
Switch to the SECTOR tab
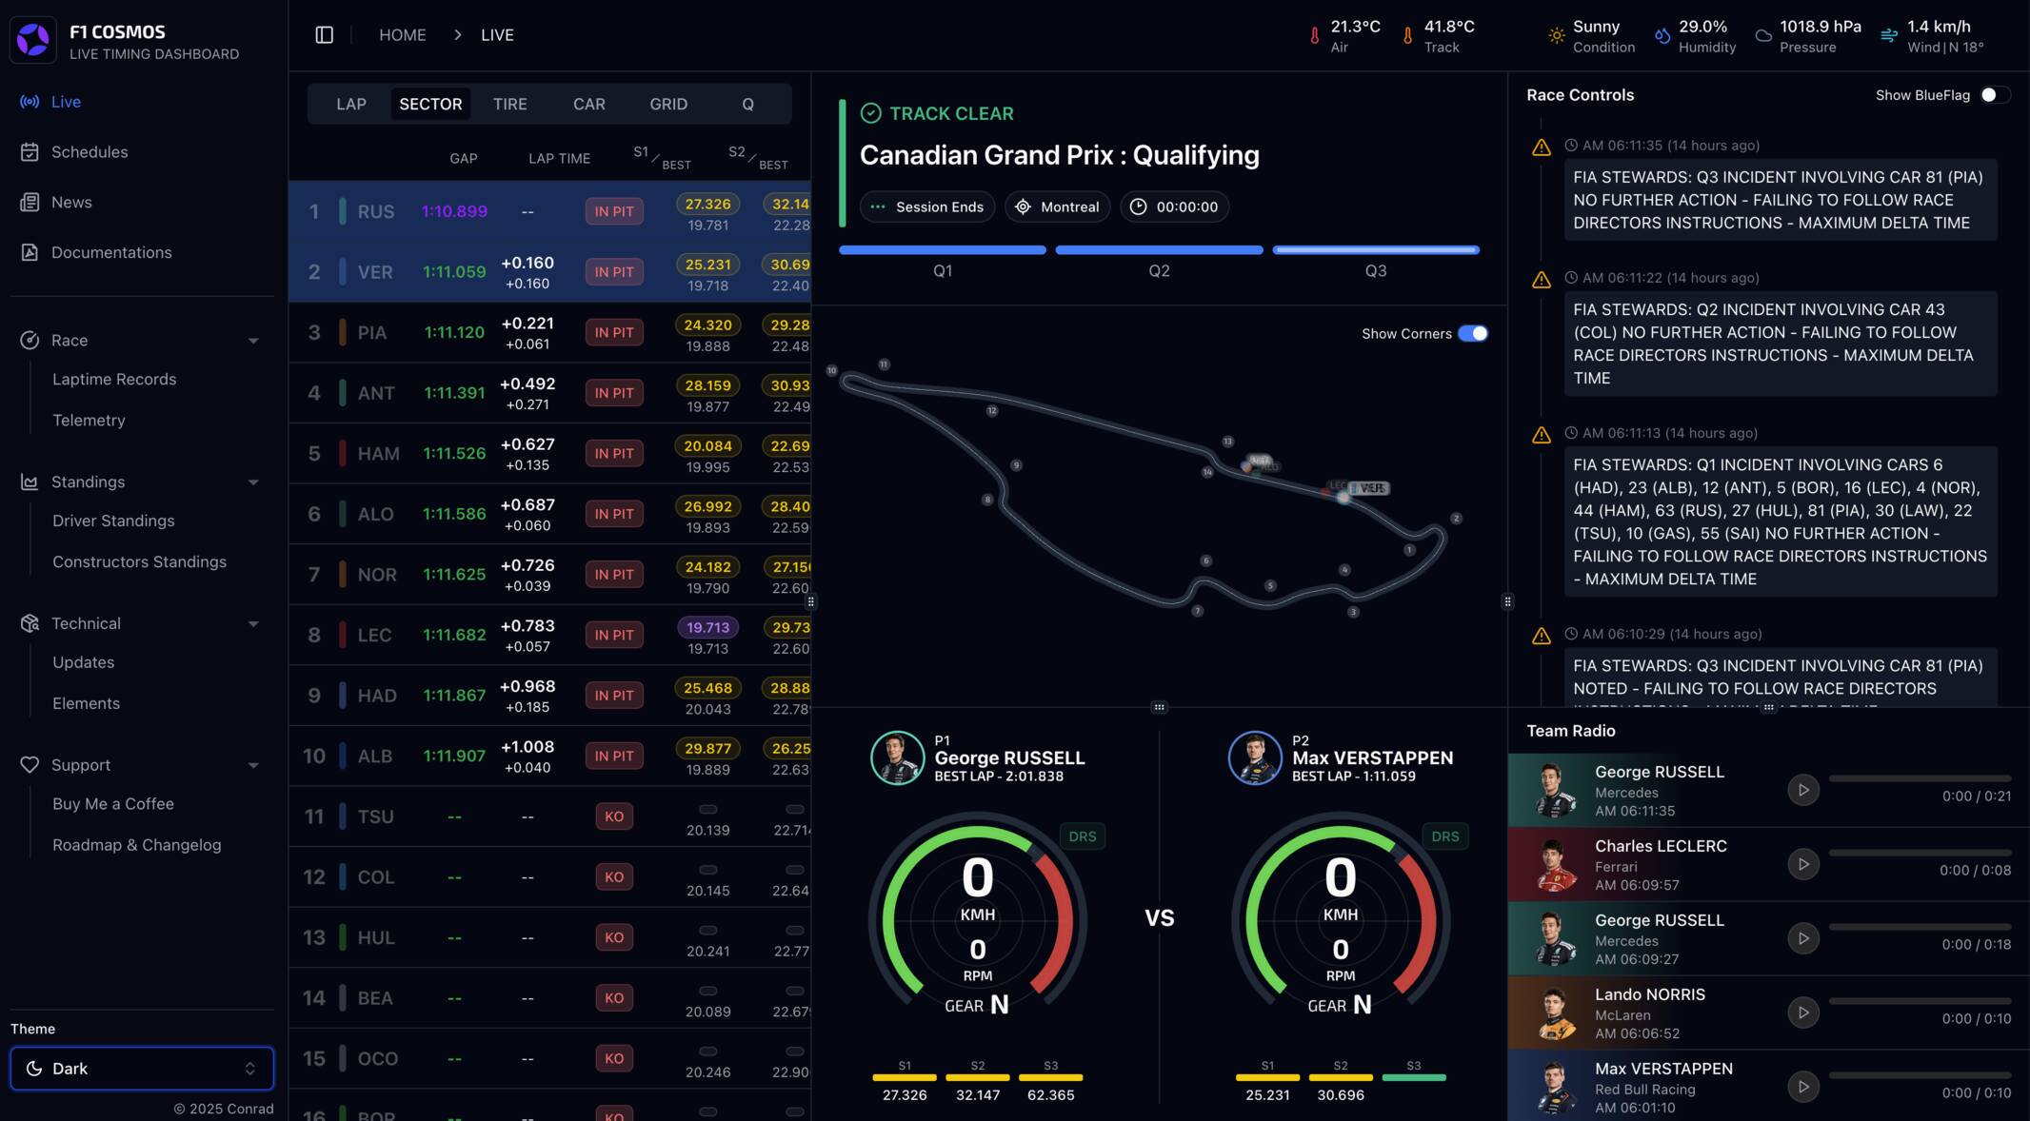click(x=430, y=104)
